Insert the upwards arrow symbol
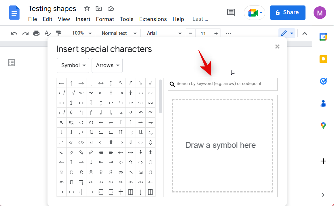 pos(71,83)
